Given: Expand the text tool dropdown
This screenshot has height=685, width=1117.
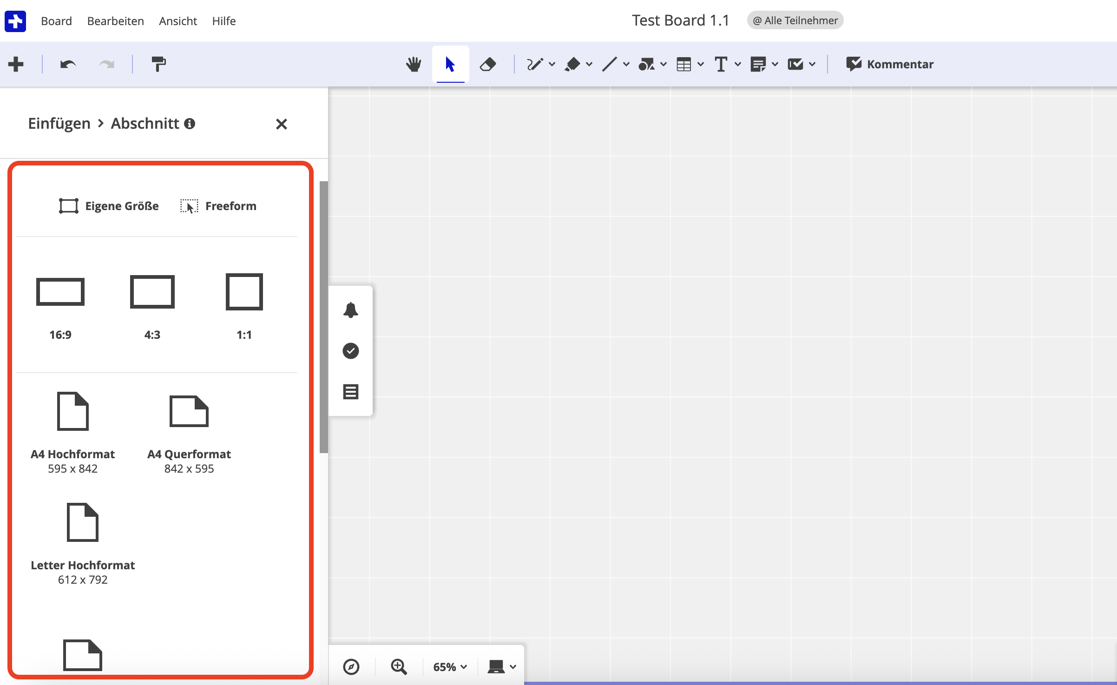Looking at the screenshot, I should pyautogui.click(x=738, y=64).
